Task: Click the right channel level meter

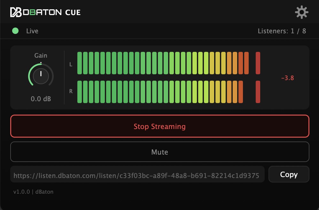Action: [x=160, y=92]
